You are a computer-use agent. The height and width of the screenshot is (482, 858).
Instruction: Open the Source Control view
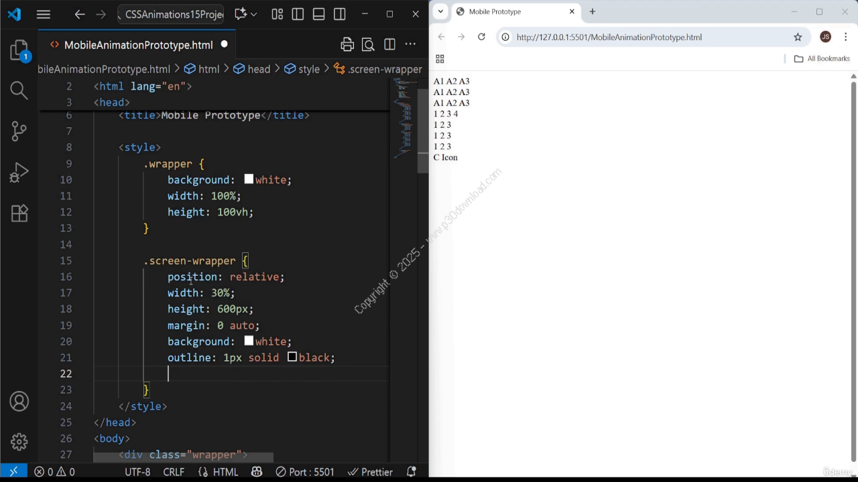pos(19,131)
